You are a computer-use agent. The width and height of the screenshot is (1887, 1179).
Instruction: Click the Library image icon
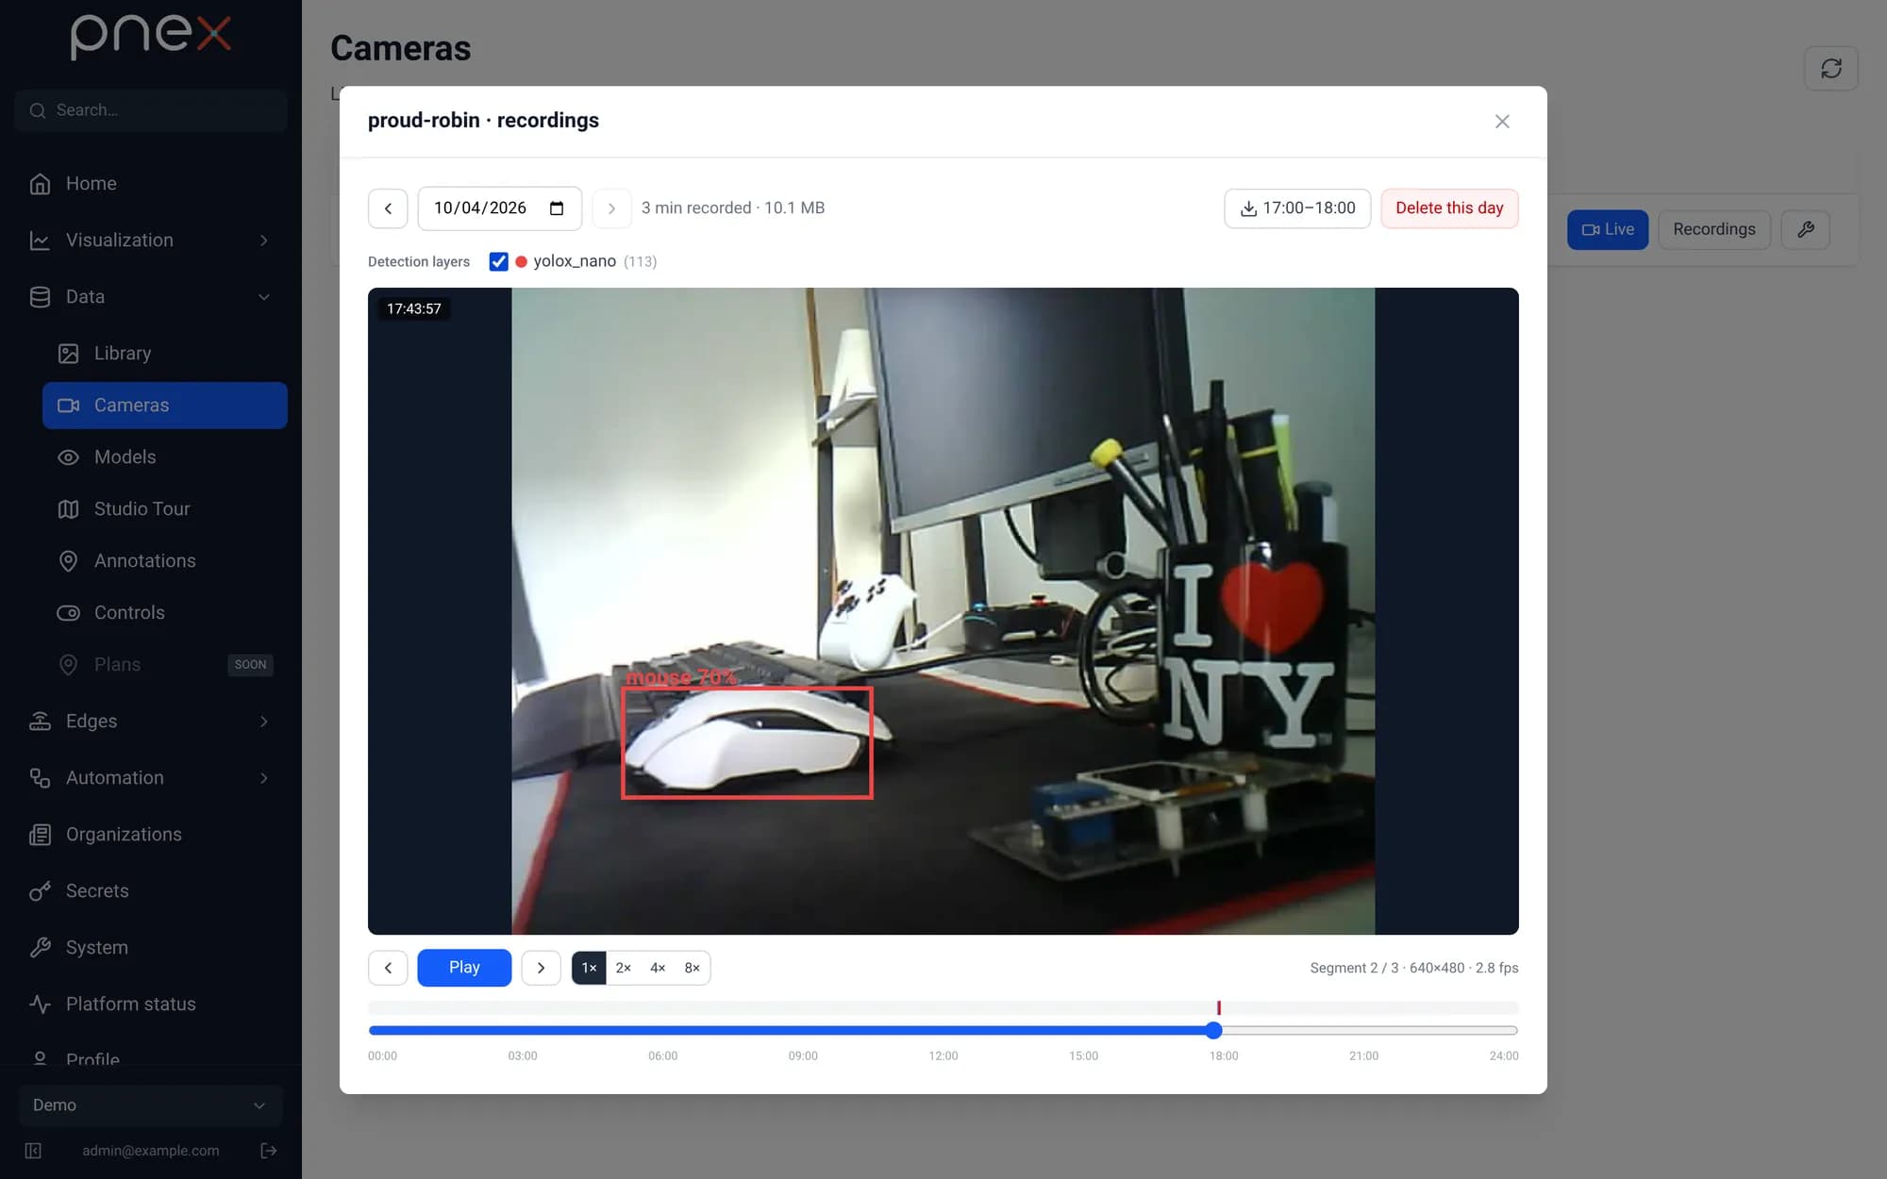68,353
